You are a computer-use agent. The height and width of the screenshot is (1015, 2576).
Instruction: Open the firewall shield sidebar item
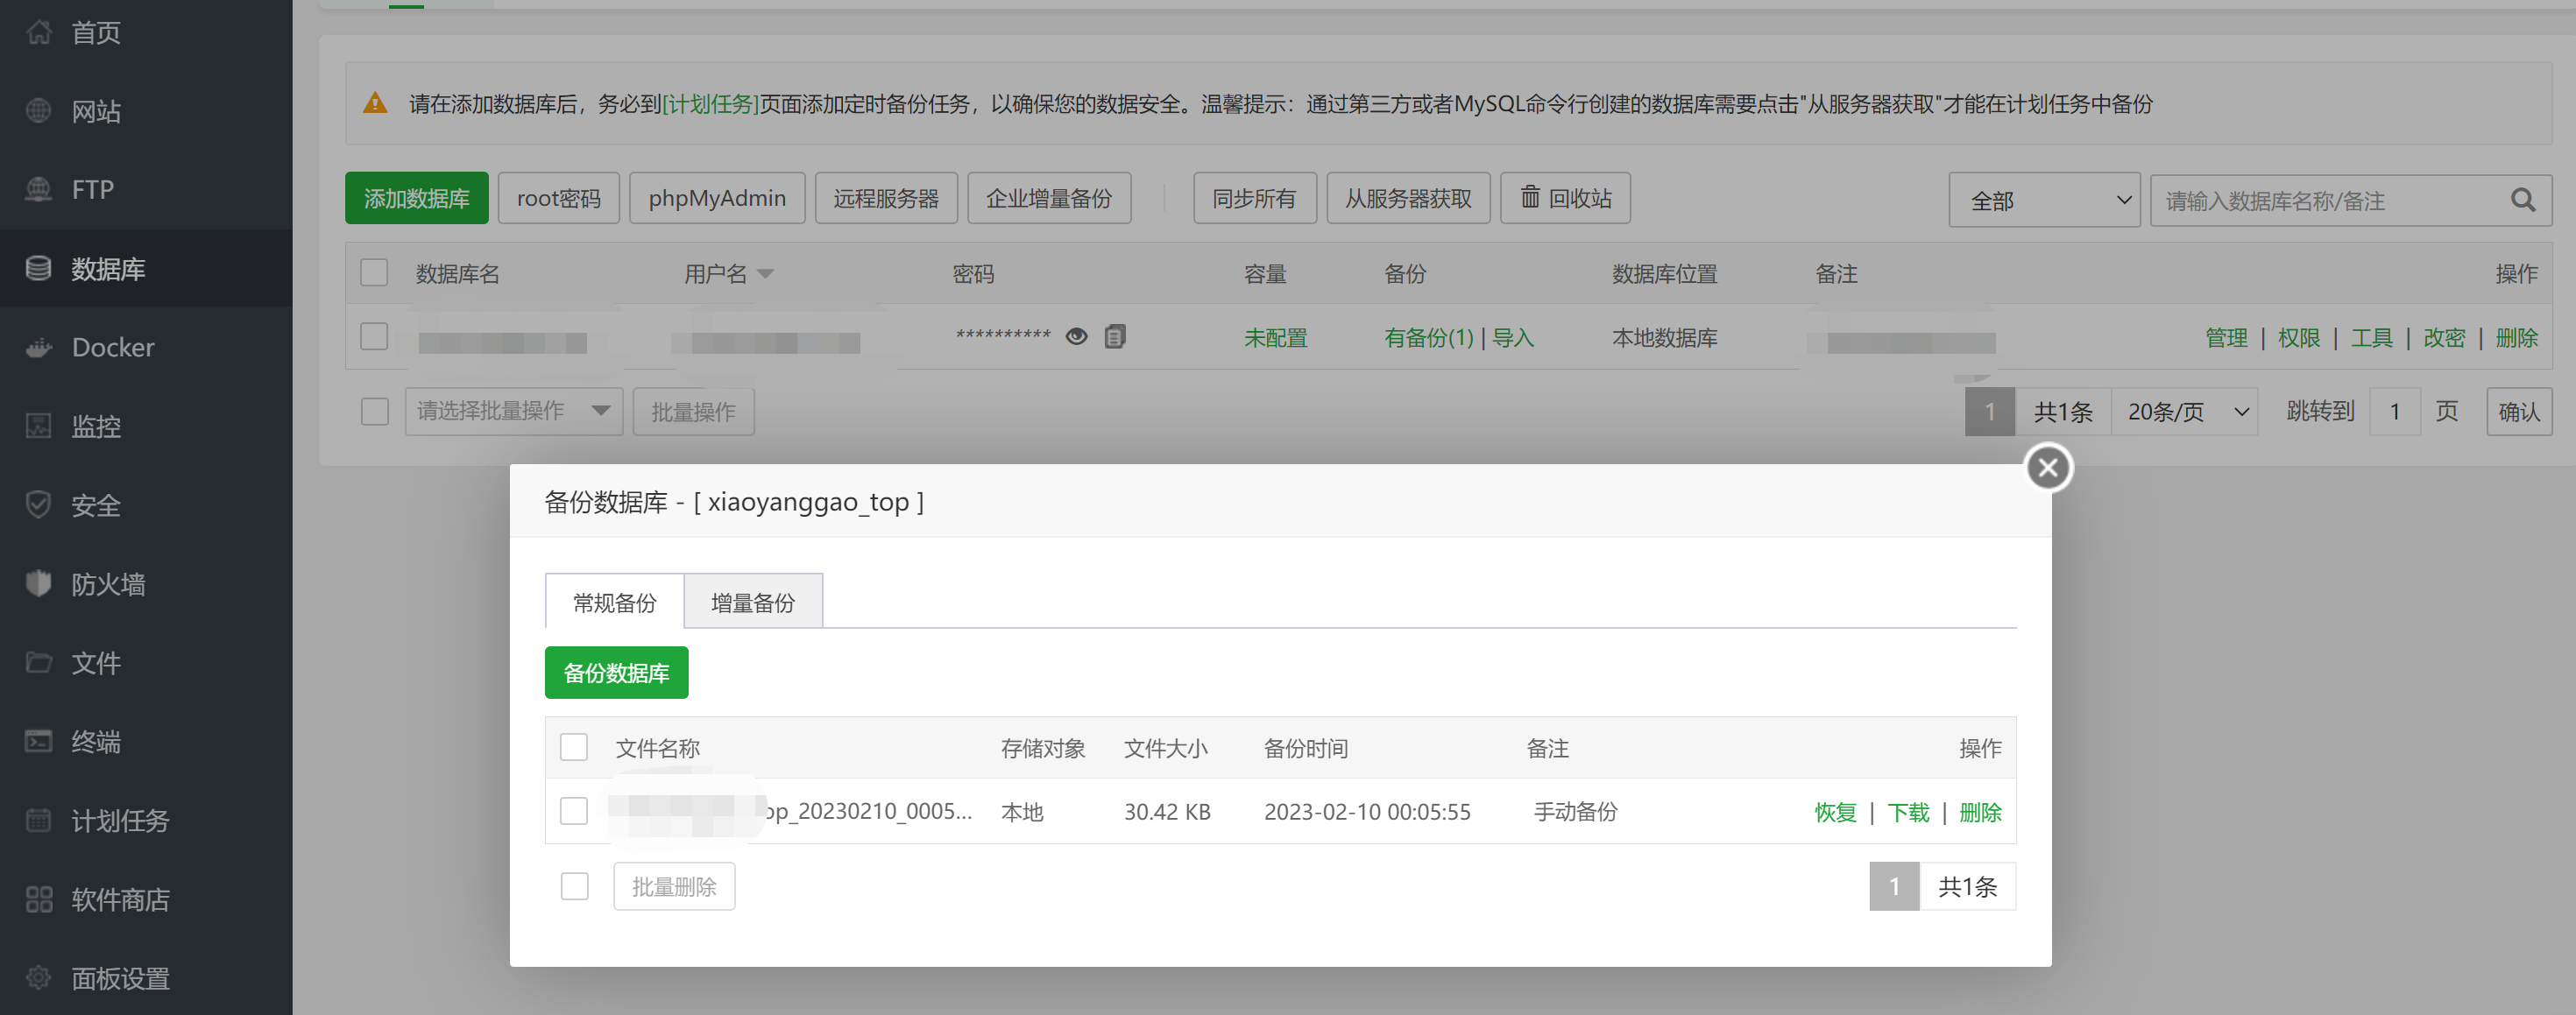[38, 583]
